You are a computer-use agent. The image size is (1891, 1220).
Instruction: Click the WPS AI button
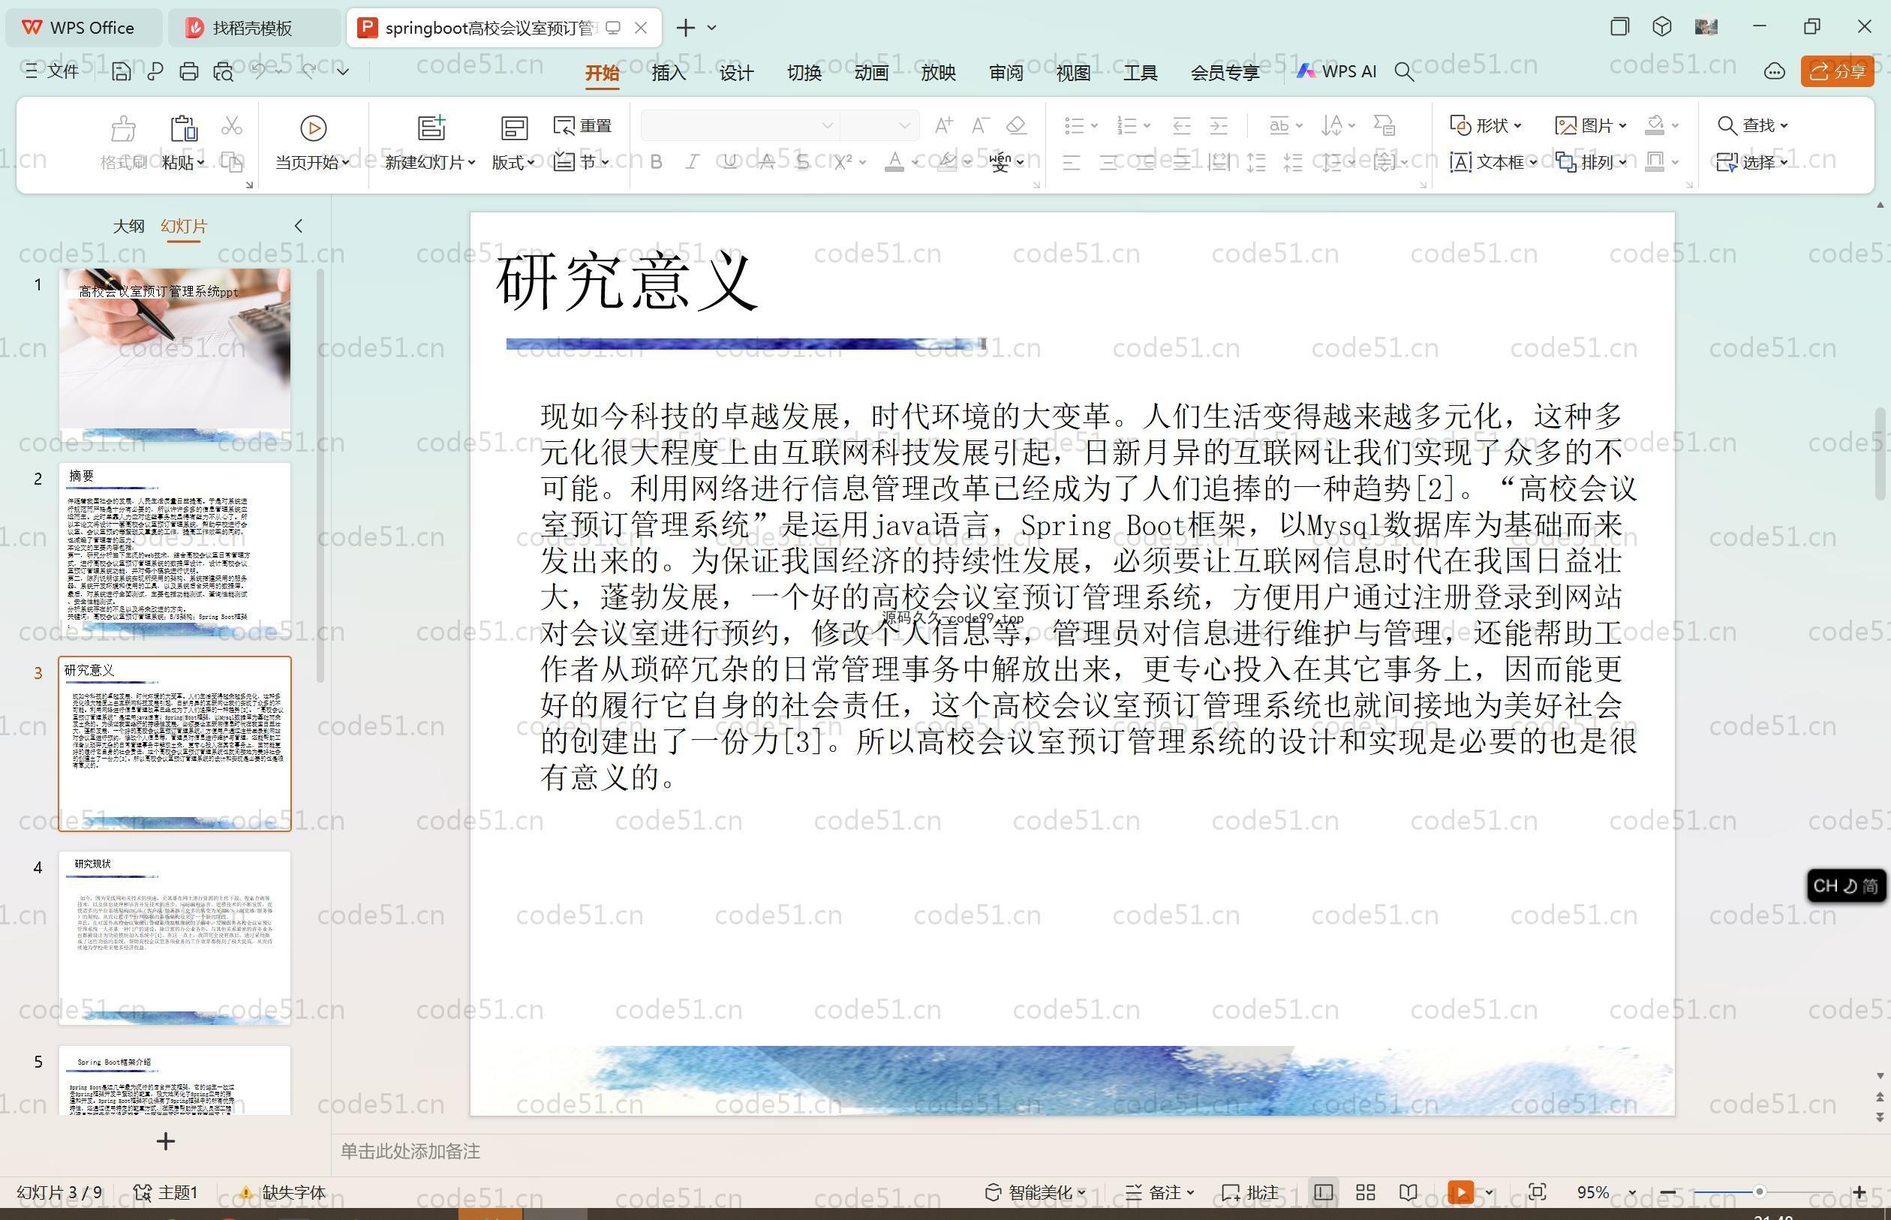click(x=1336, y=71)
